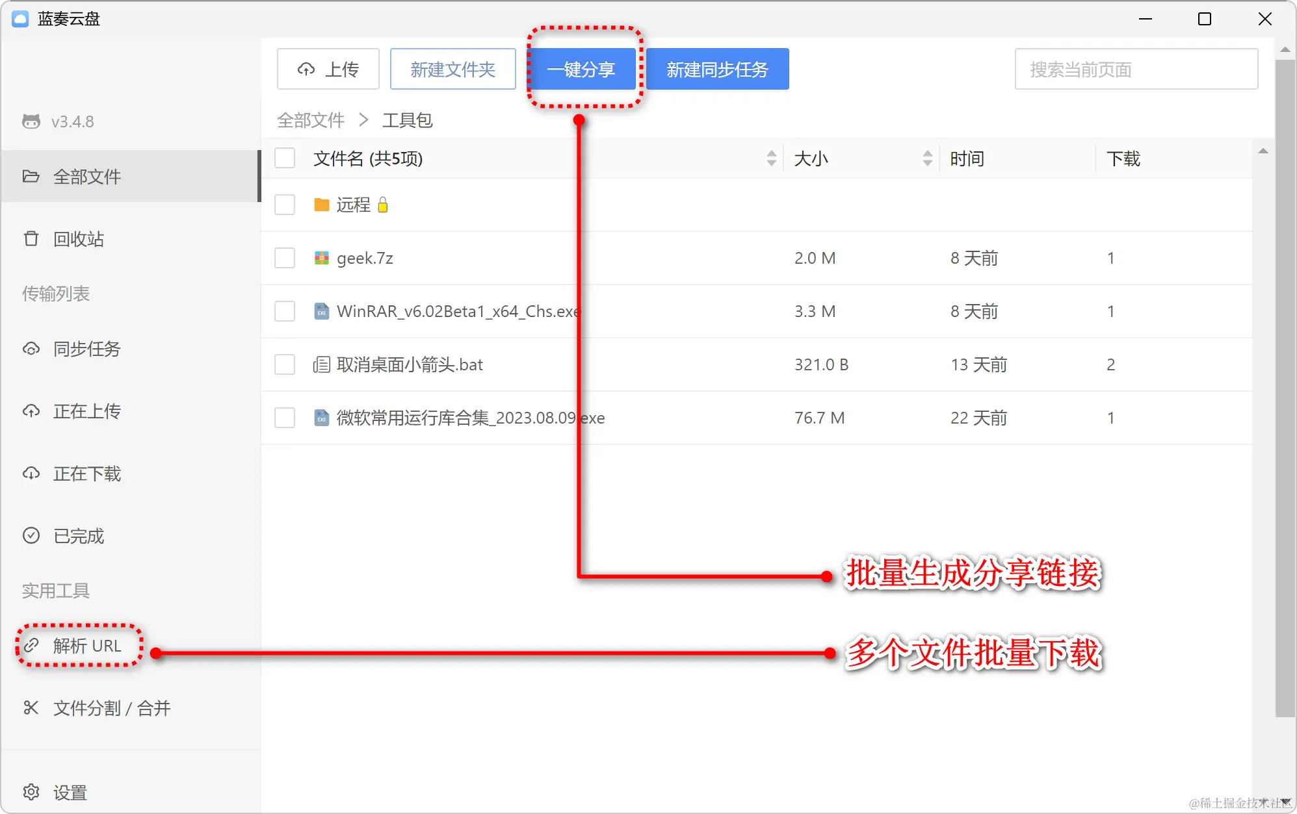Viewport: 1297px width, 814px height.
Task: Show the uploading (正在上传) list
Action: (86, 411)
